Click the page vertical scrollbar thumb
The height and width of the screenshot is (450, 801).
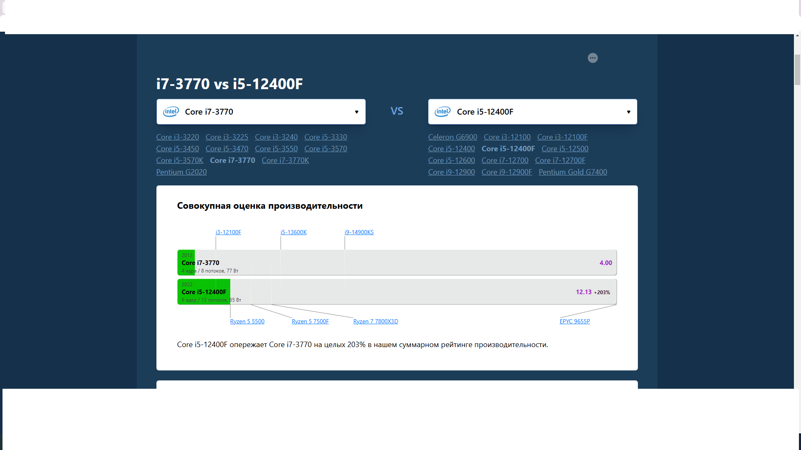797,70
